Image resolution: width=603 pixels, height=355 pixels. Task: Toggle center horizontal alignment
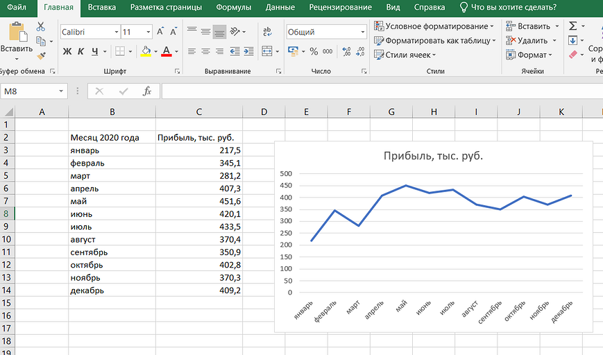point(205,51)
